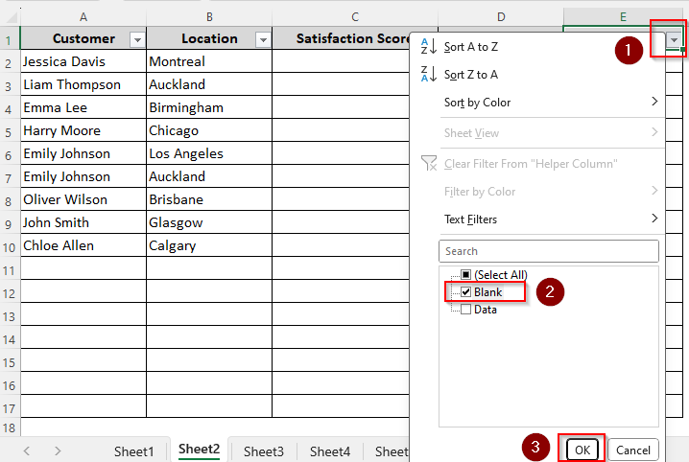Switch to the Sheet1 tab
The width and height of the screenshot is (689, 462).
[x=134, y=451]
